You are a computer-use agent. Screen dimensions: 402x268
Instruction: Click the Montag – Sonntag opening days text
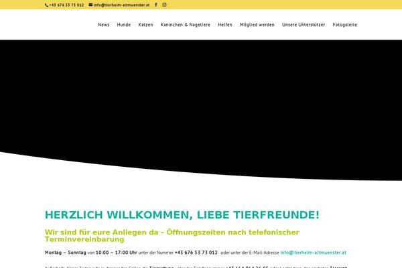point(66,253)
